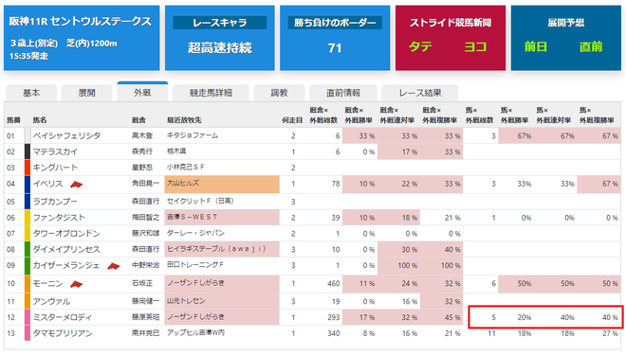Sort by the 何走目 column header
Screen dimensions: 626x355
(x=292, y=120)
